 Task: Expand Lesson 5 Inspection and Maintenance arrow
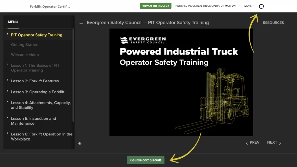8,118
